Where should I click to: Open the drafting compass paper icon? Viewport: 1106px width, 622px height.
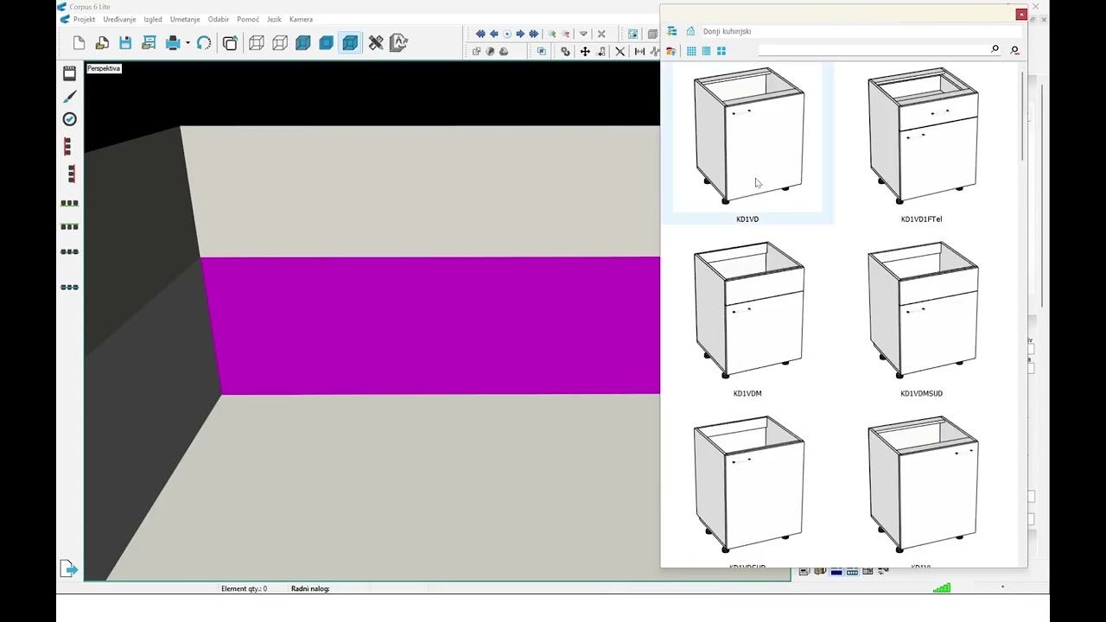[398, 42]
